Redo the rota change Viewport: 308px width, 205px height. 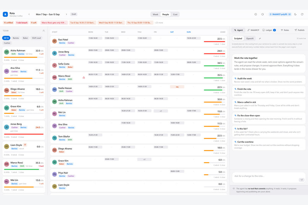[x=263, y=15]
